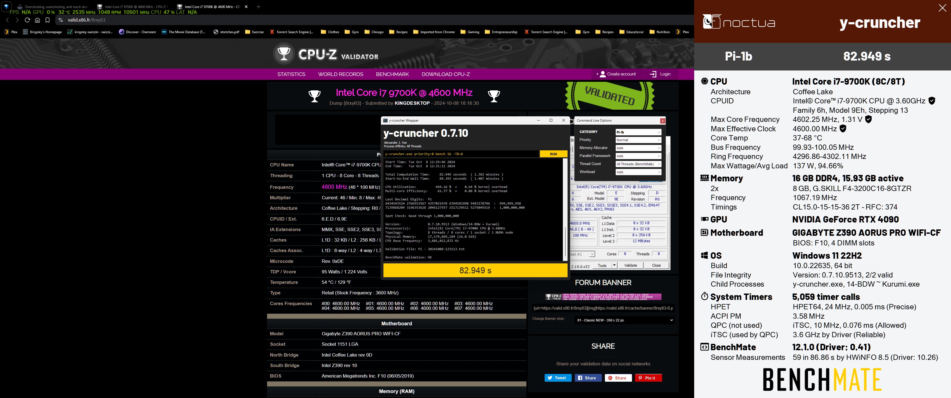Click the yellow 82.949 s result bar
Image resolution: width=951 pixels, height=398 pixels.
pos(475,270)
